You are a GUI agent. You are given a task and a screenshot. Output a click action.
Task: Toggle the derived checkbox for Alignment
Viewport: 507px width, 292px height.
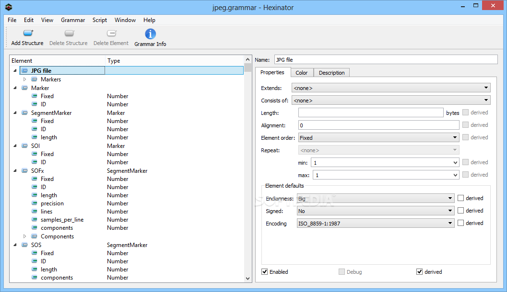[466, 125]
